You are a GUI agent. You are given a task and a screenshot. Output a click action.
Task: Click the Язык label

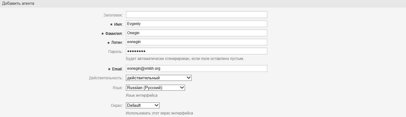coord(118,88)
